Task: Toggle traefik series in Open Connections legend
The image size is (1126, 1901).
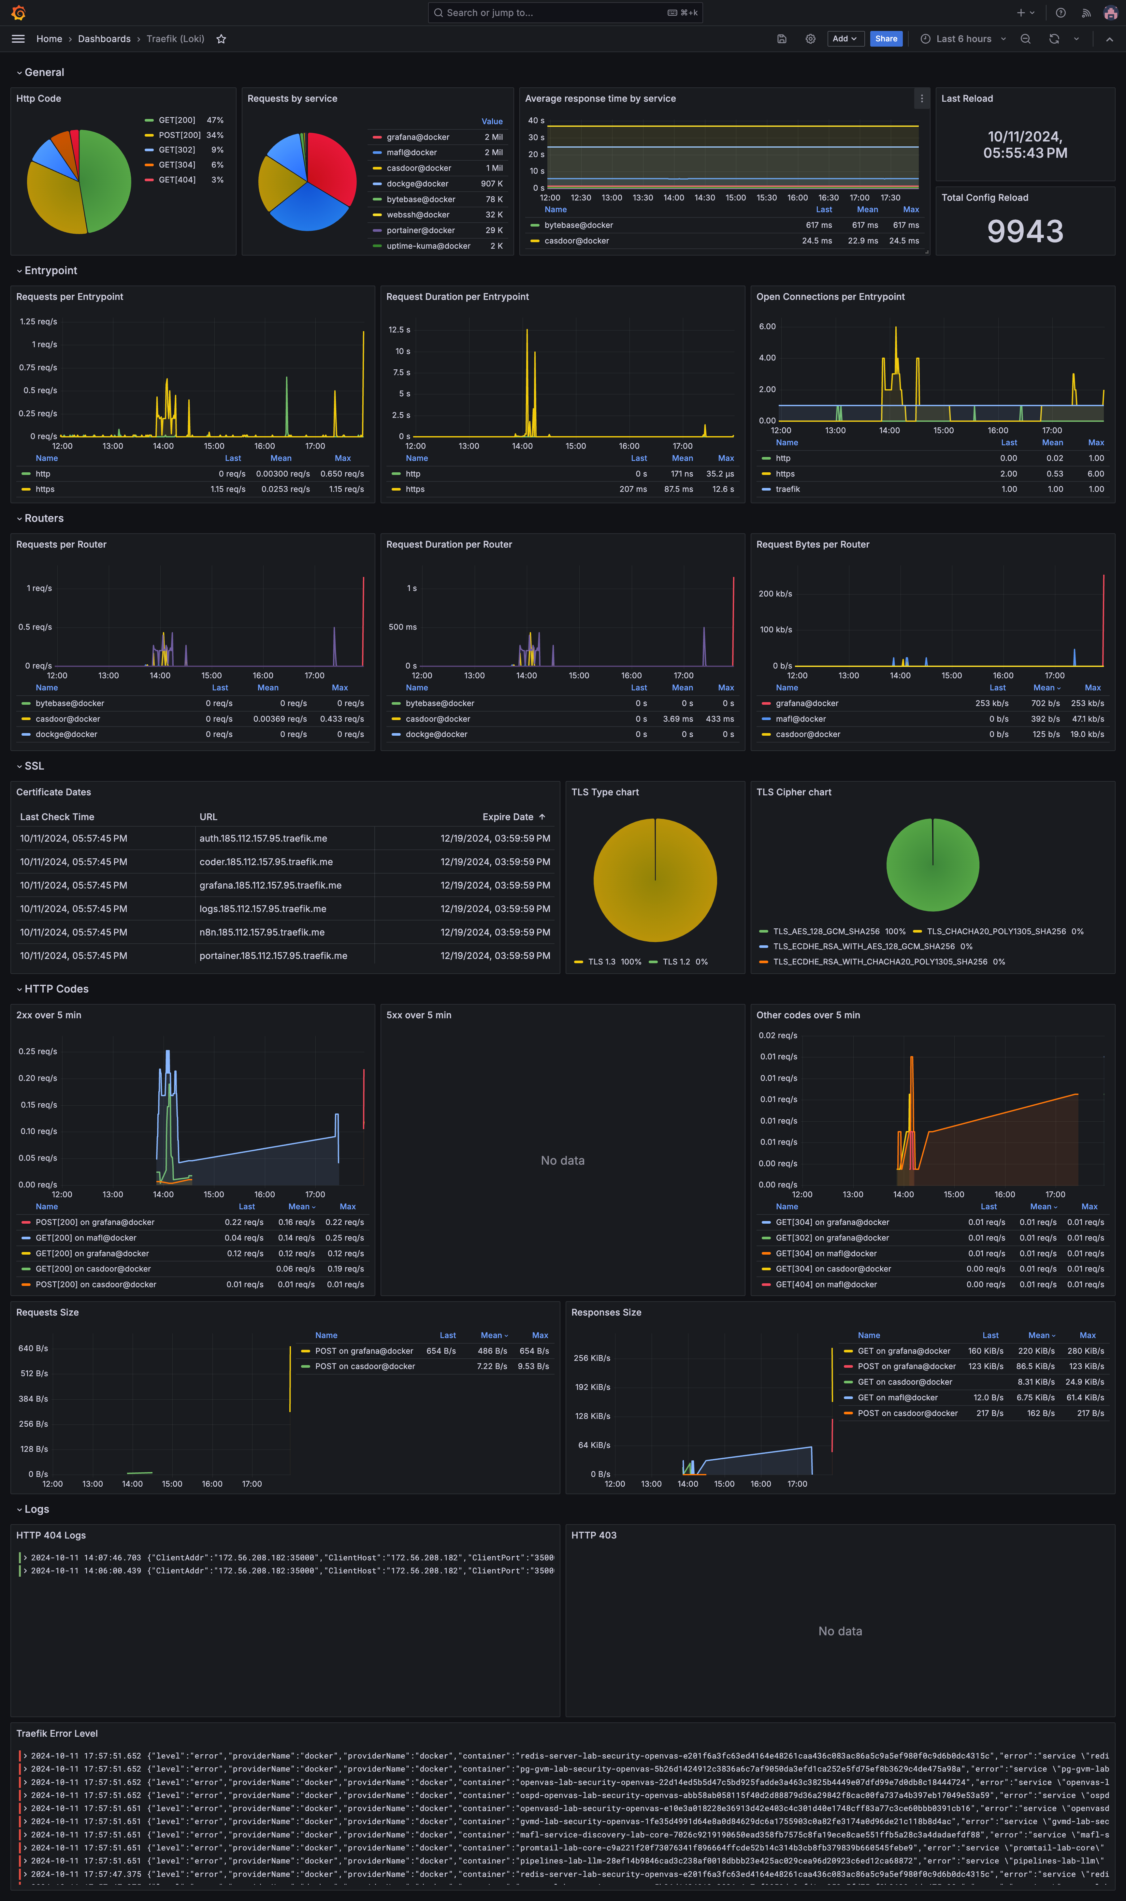Action: coord(787,490)
